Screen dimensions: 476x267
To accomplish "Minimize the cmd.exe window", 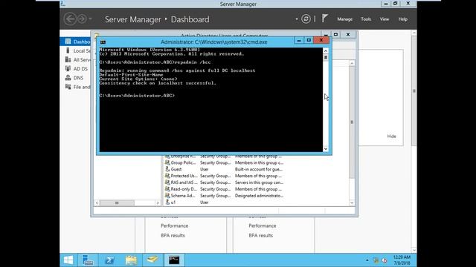I will click(x=299, y=40).
